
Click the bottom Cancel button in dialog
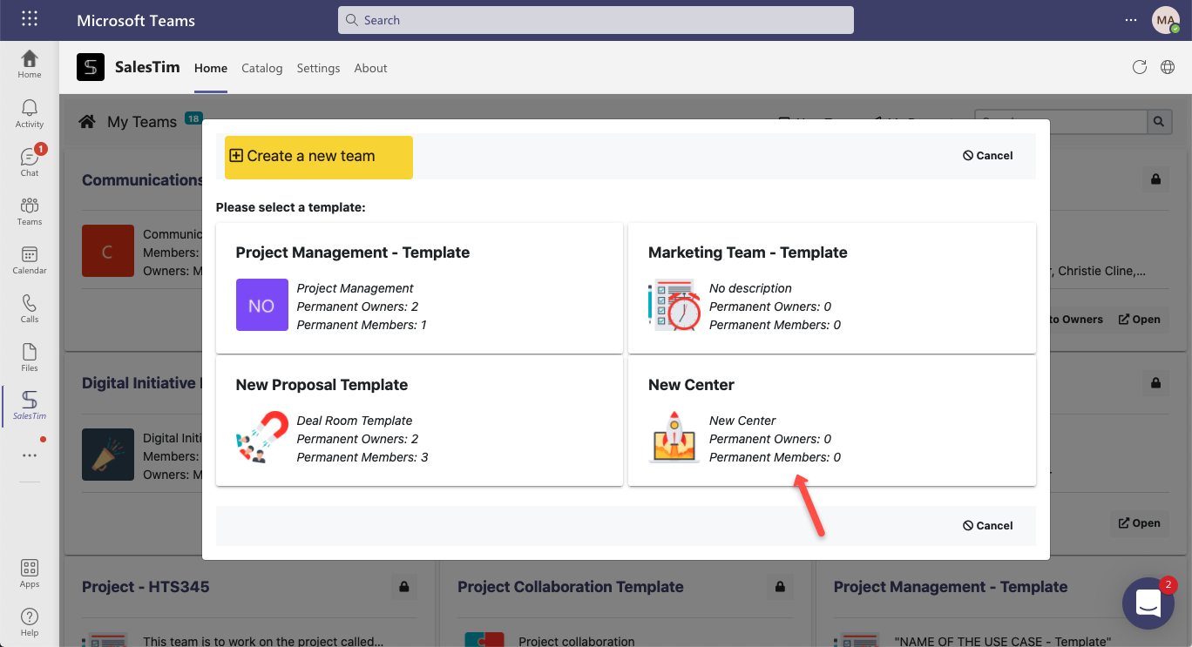[x=988, y=526]
